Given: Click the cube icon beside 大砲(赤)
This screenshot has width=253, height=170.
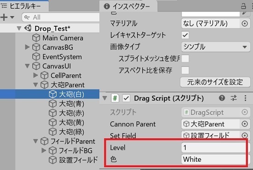Looking at the screenshot, I should 53,113.
